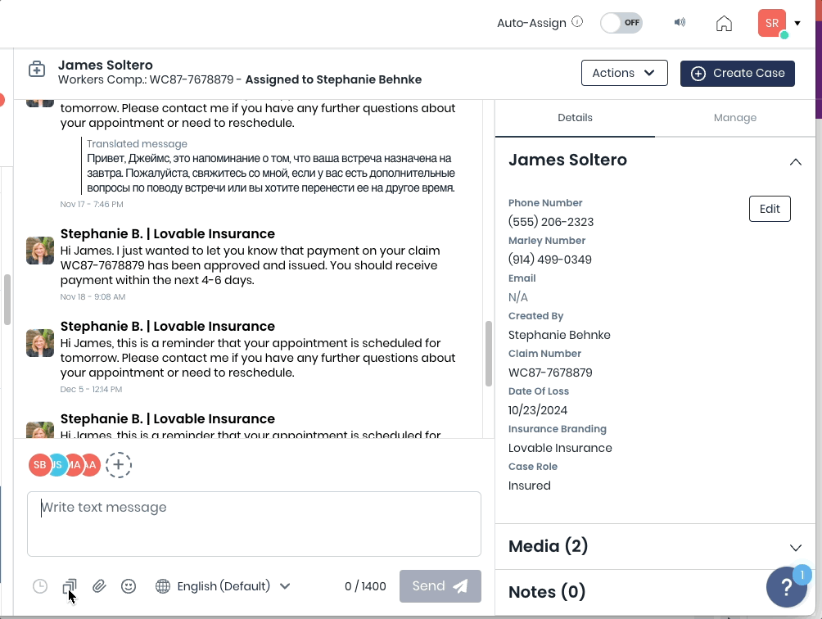Open the help question mark bubble
The image size is (822, 619).
point(787,587)
